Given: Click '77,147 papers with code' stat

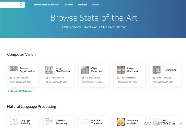Looking at the screenshot, I should point(113,27).
